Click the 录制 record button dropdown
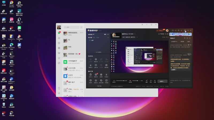The width and height of the screenshot is (214, 120). (151, 81)
